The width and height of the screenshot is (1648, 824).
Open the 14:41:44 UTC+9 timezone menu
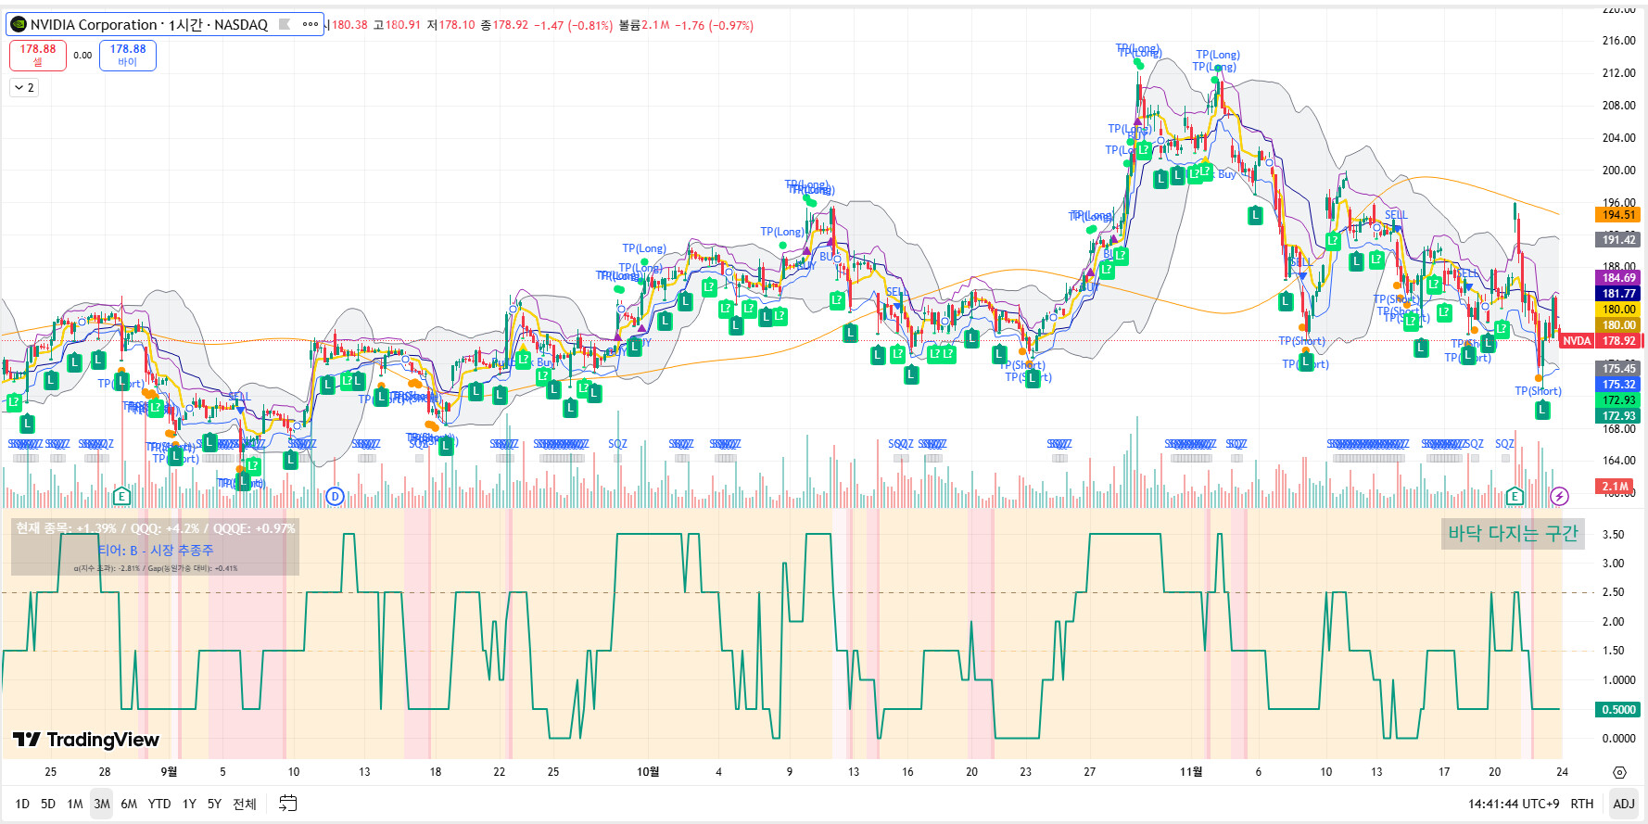tap(1514, 804)
